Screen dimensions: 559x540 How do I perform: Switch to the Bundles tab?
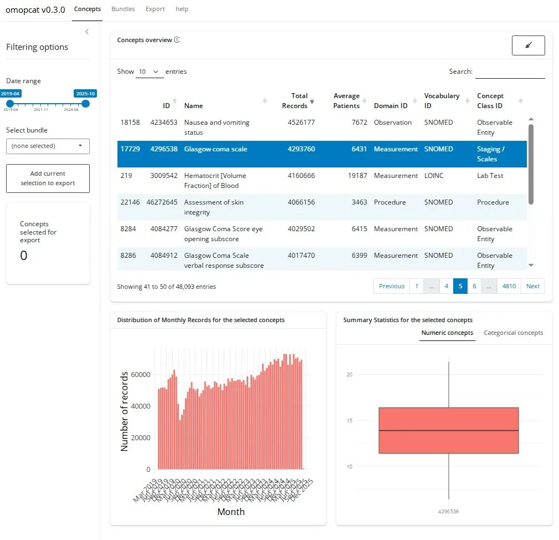(123, 9)
